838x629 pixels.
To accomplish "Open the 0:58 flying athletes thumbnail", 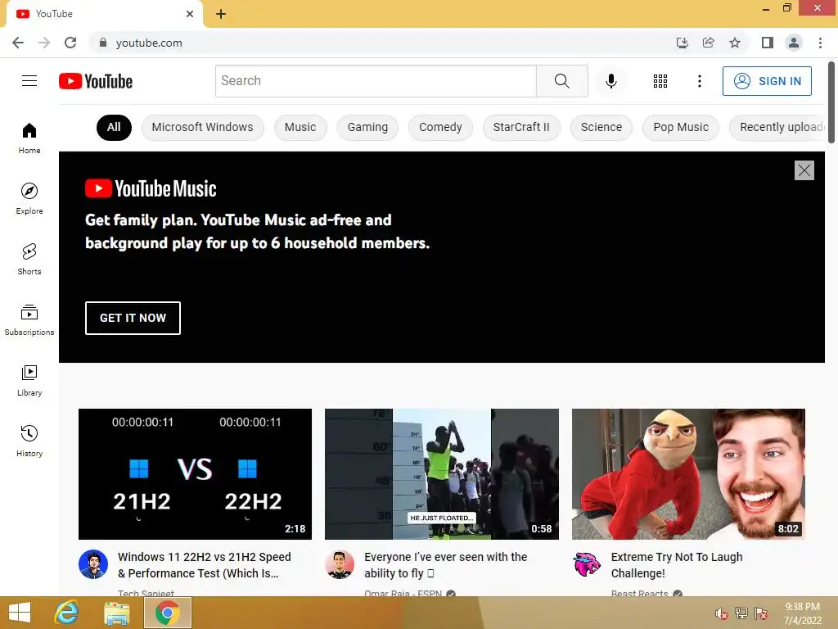I will 441,474.
